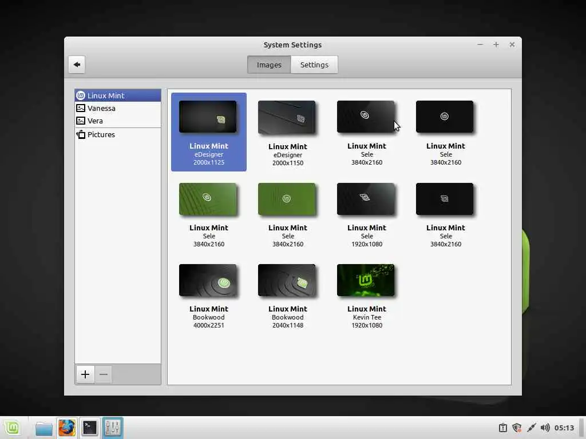Choose the green Kevin Tee wallpaper
Viewport: 586px width, 439px height.
(366, 280)
